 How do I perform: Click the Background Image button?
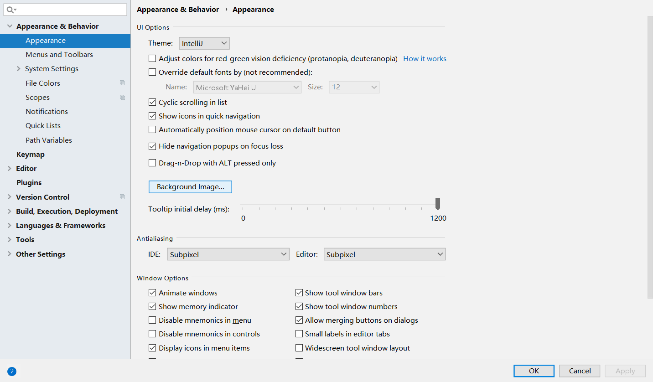click(190, 187)
